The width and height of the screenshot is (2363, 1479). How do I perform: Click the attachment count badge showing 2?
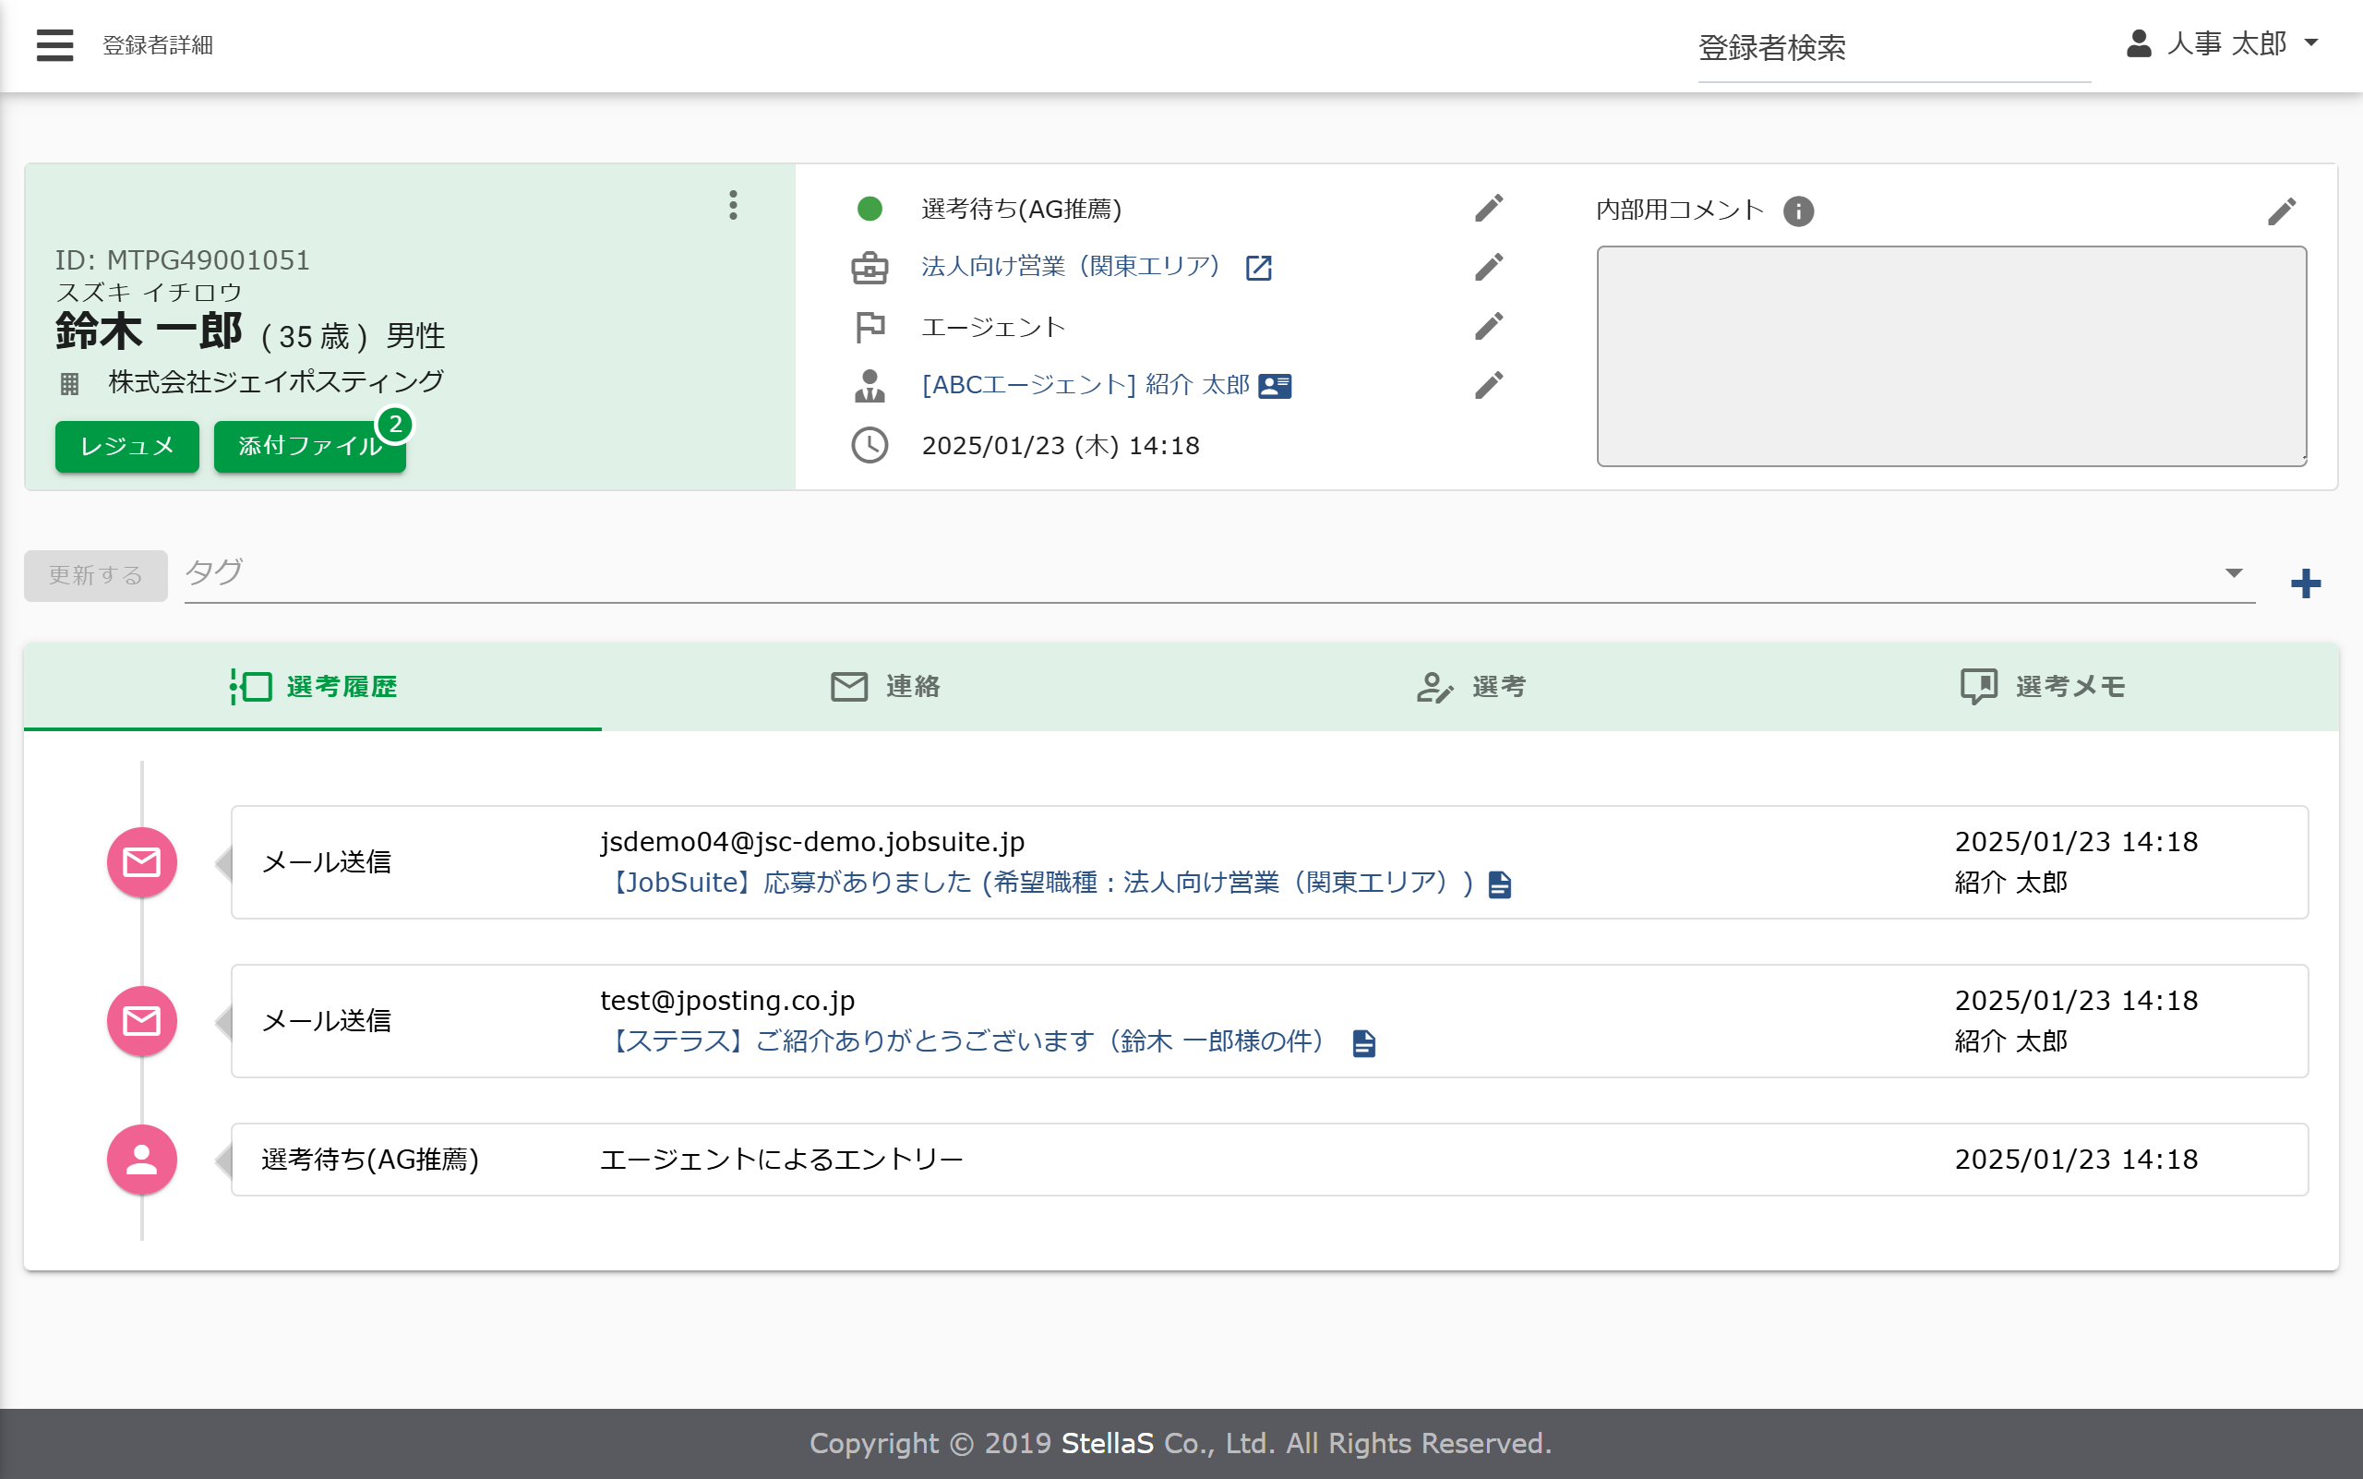[395, 425]
